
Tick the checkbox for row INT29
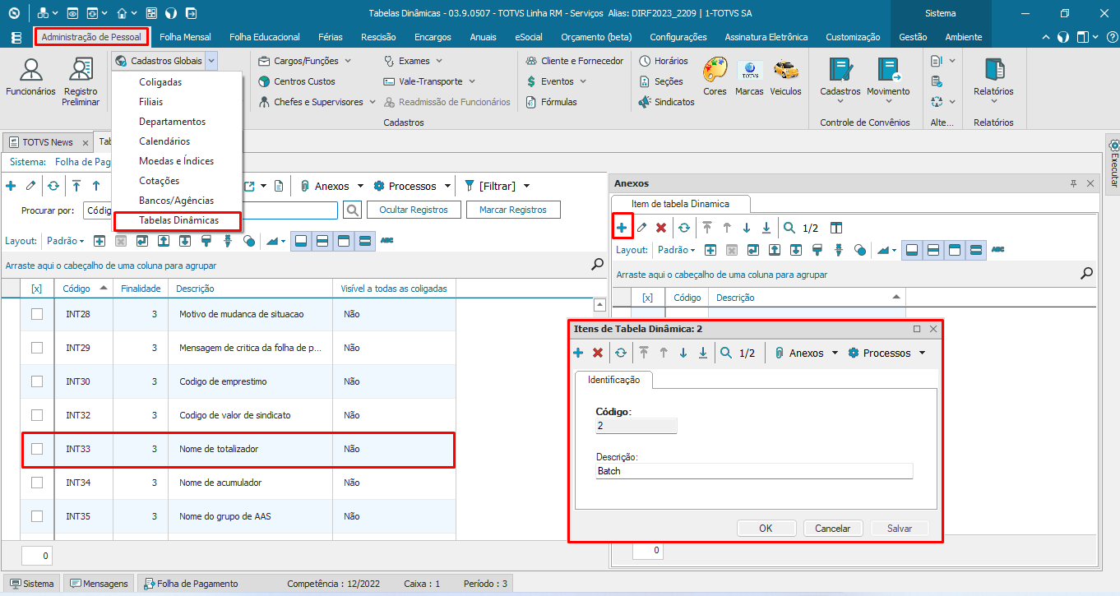[37, 348]
